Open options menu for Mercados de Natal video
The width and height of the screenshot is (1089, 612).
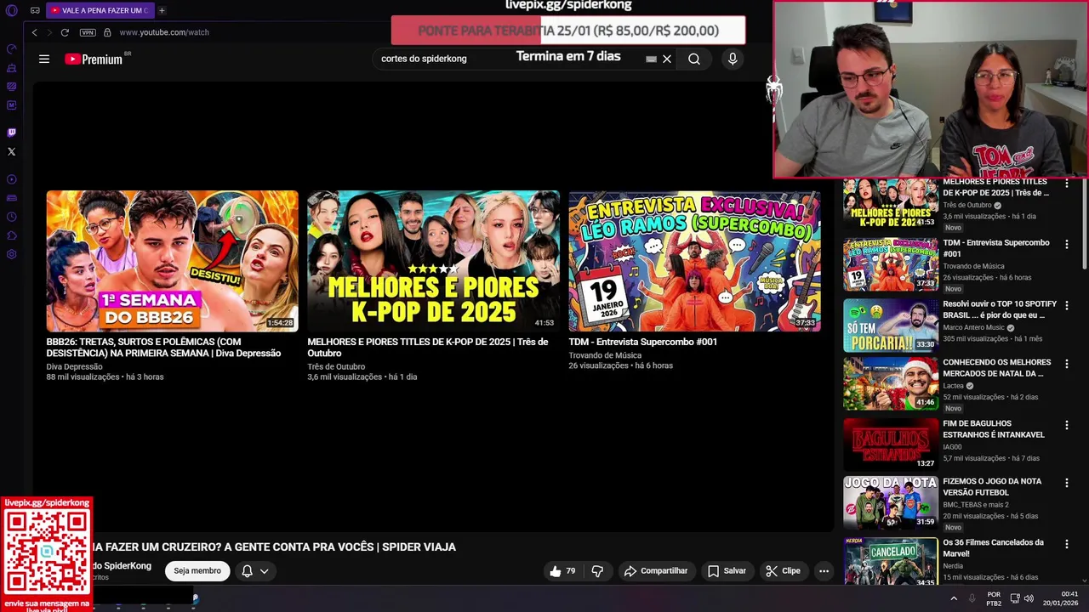click(1067, 363)
